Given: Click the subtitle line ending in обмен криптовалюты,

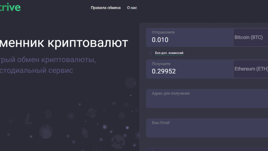Looking at the screenshot, I should [48, 60].
